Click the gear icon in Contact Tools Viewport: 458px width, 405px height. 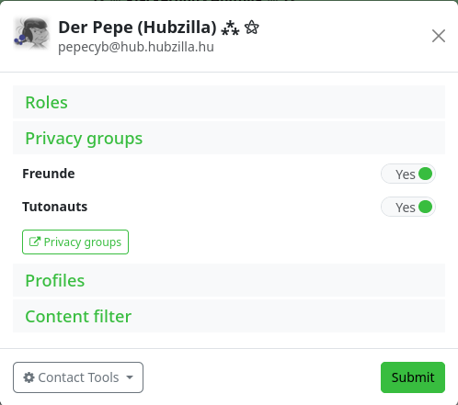click(29, 377)
